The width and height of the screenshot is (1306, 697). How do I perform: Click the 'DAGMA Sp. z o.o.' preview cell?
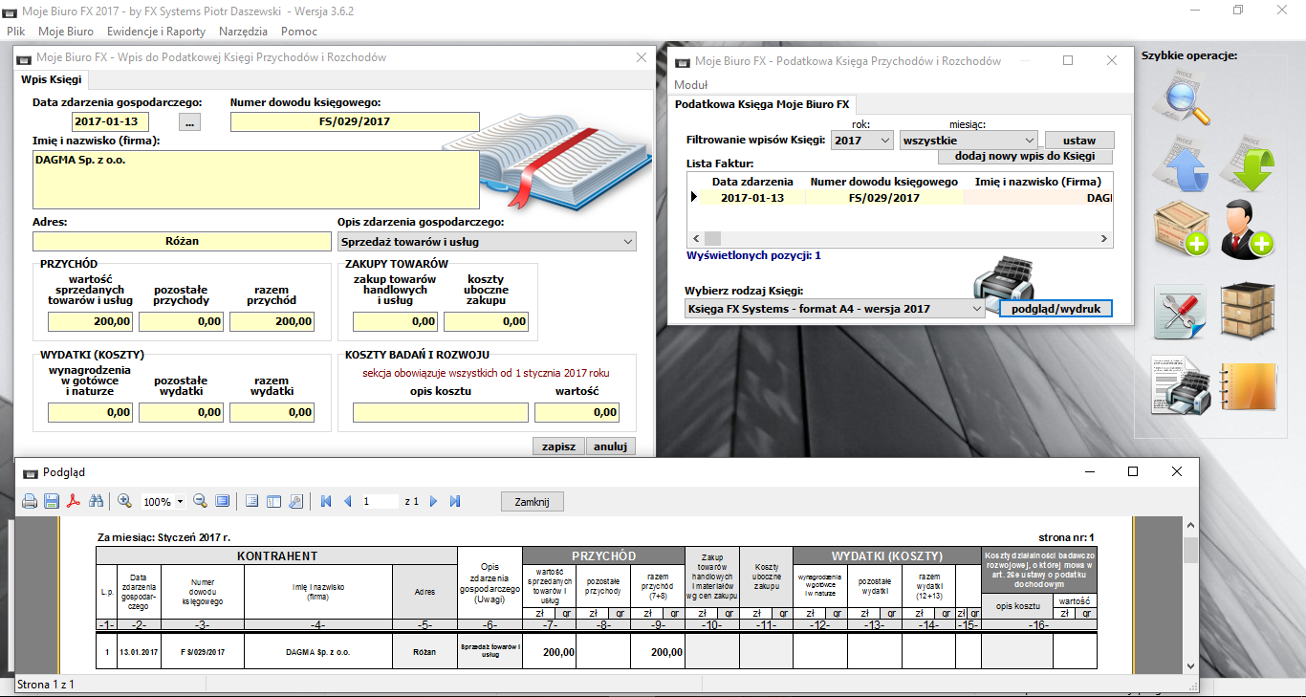317,651
